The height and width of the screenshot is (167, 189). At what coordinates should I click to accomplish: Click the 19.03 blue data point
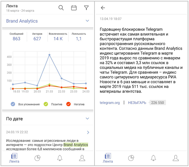[x=25, y=83]
